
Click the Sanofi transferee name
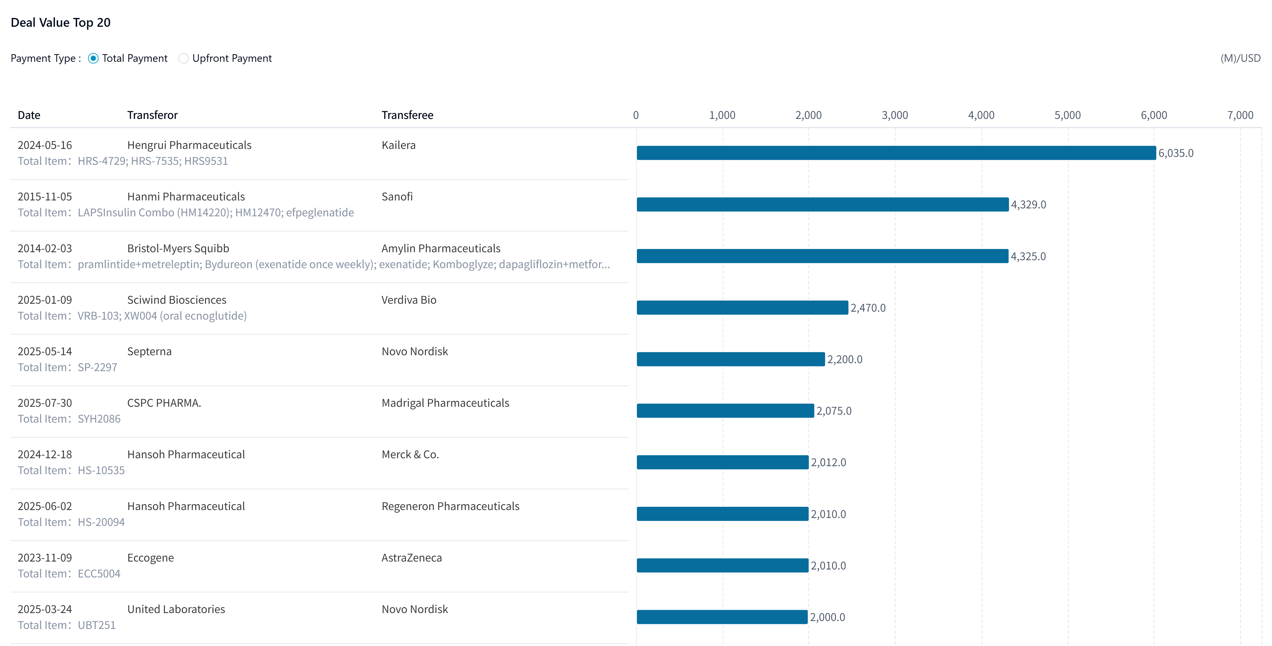tap(397, 196)
